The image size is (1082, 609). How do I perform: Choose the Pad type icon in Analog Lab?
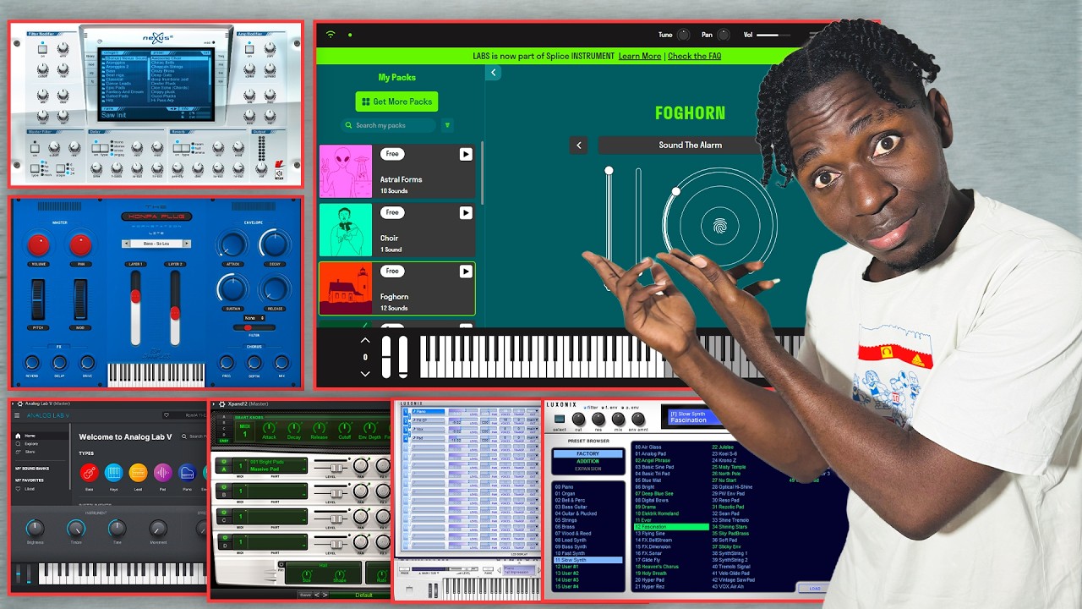pyautogui.click(x=162, y=473)
